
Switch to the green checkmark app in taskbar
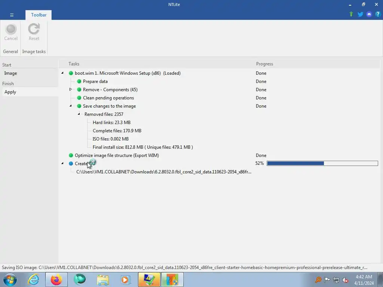click(x=149, y=280)
